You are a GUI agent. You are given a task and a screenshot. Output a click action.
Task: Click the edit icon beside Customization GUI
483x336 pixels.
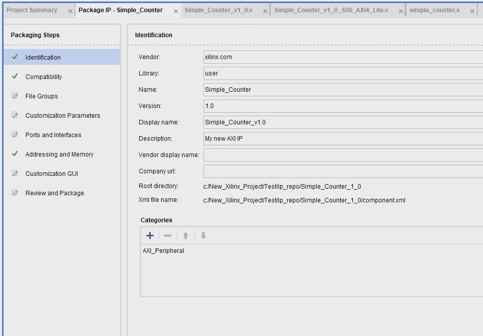pos(15,173)
